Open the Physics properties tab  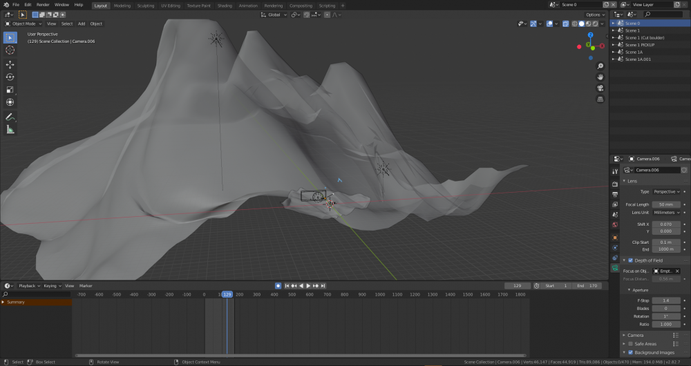click(615, 247)
